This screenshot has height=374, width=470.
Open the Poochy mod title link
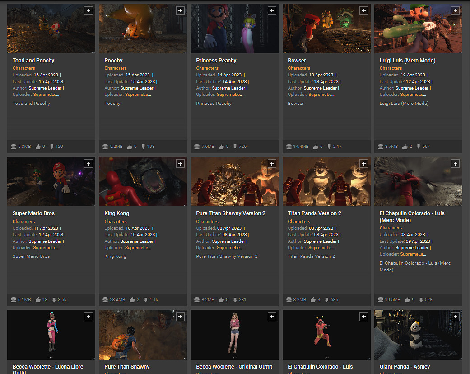[113, 61]
